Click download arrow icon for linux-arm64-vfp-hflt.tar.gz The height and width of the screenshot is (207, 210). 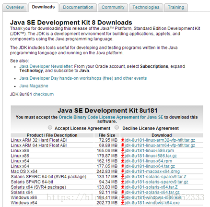pos(123,145)
